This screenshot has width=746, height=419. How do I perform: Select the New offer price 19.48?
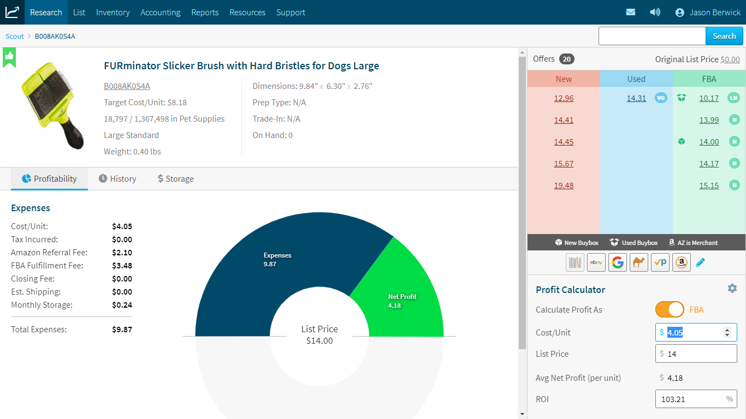pyautogui.click(x=564, y=185)
